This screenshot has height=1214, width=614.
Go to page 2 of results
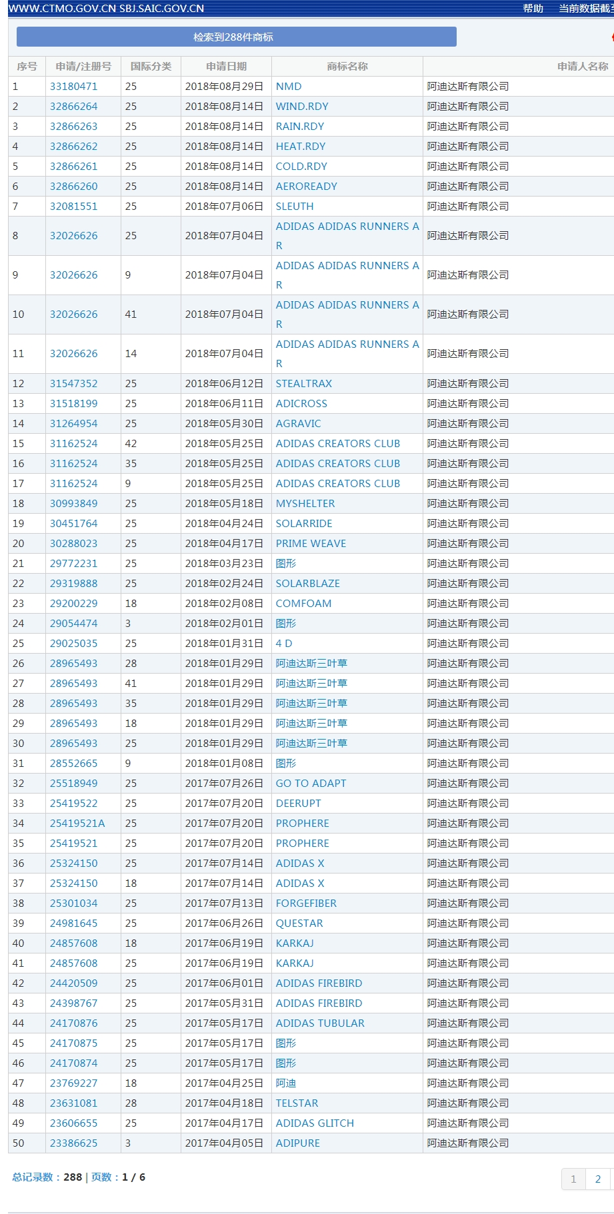click(x=597, y=1179)
